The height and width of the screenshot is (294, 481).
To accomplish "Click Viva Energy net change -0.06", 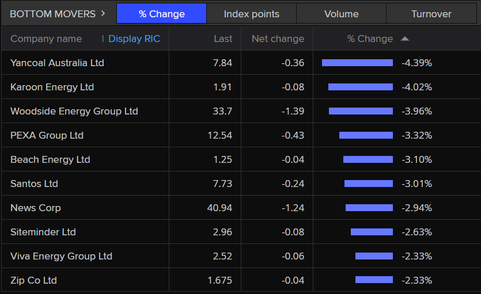I will pyautogui.click(x=293, y=257).
